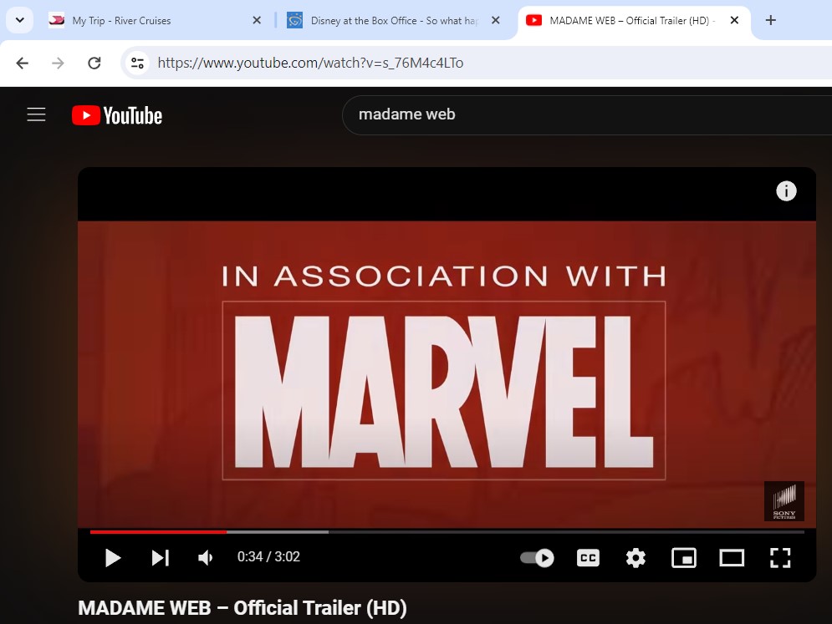Toggle the autoplay switch

(537, 557)
